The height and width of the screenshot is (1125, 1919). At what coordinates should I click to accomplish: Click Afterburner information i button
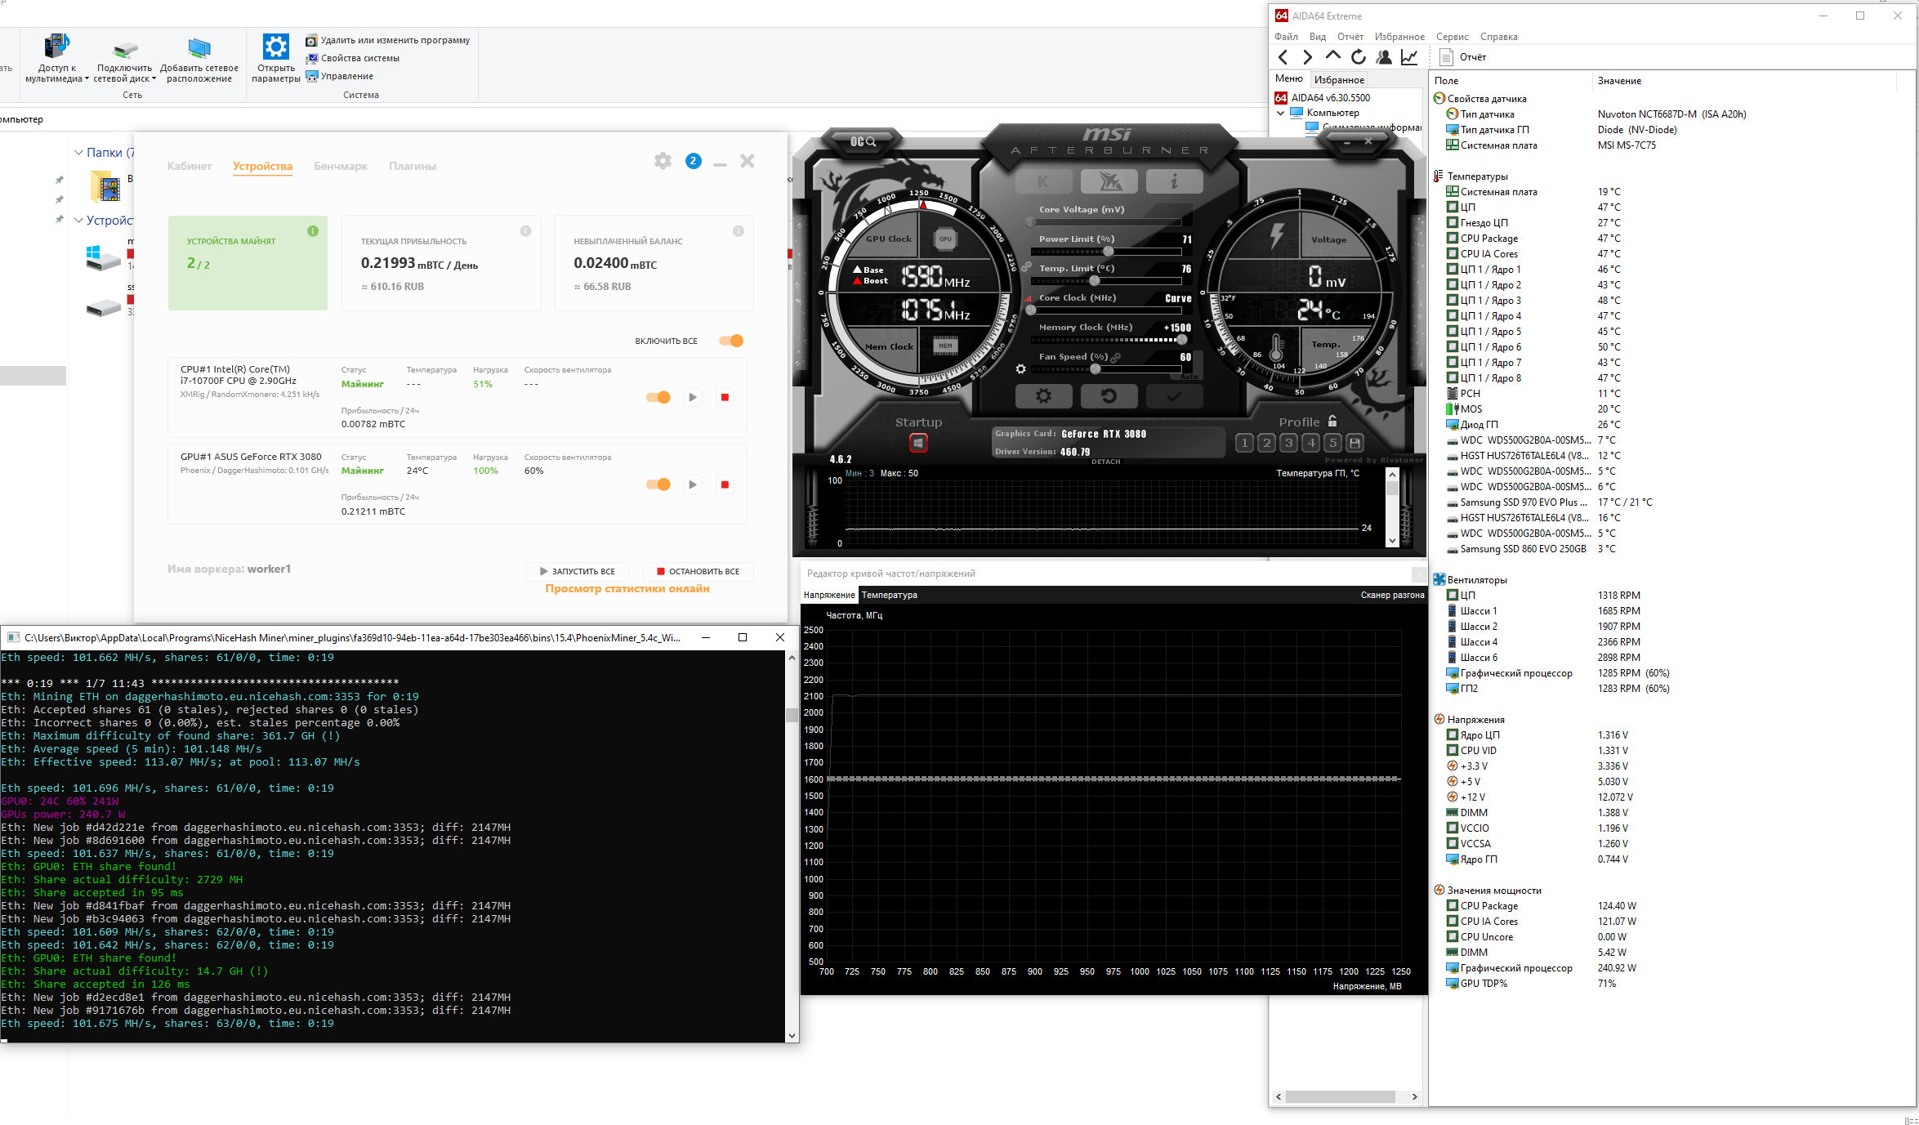point(1174,181)
